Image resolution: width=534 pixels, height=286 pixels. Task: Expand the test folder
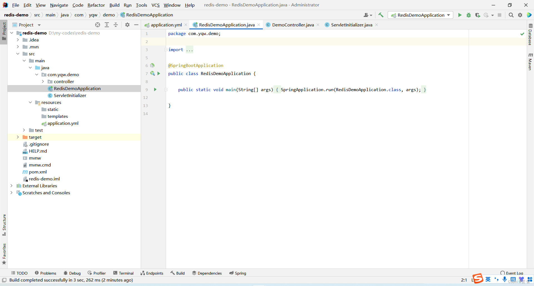point(24,130)
